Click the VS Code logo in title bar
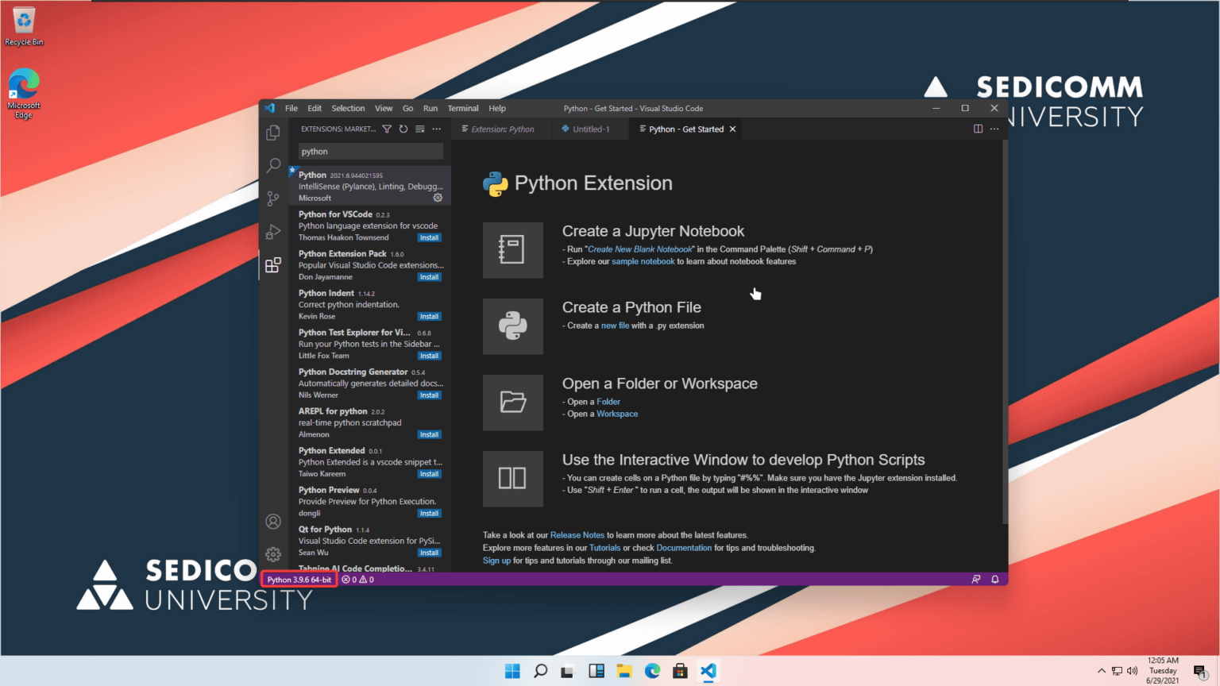 [x=269, y=108]
